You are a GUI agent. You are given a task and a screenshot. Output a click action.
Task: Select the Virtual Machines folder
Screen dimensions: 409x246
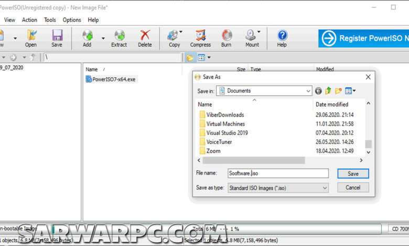click(222, 124)
